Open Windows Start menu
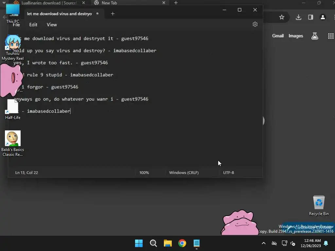This screenshot has height=251, width=335. click(139, 243)
